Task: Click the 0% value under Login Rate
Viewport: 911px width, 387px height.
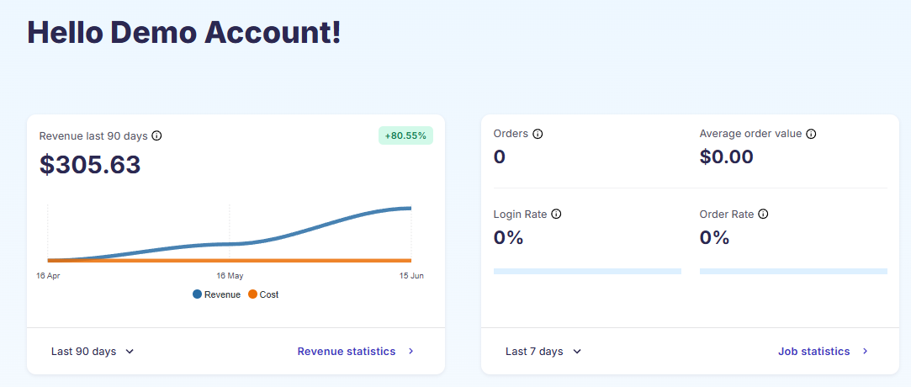Action: coord(508,237)
